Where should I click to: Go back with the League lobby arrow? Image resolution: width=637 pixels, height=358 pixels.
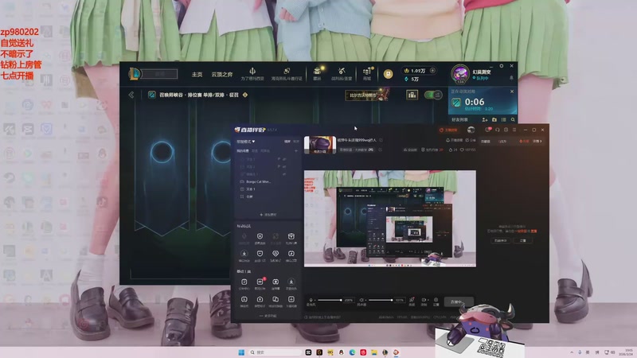pos(131,95)
